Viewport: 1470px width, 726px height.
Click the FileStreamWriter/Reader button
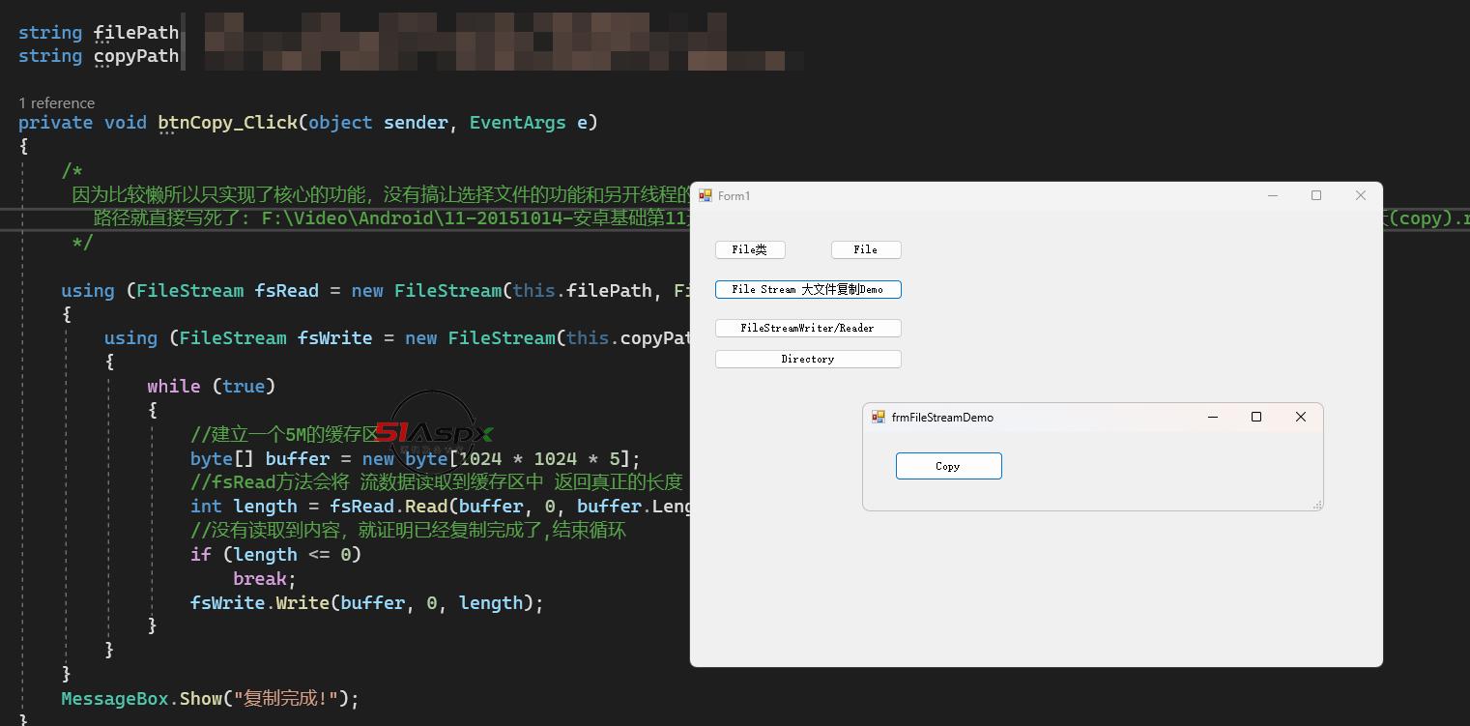808,328
